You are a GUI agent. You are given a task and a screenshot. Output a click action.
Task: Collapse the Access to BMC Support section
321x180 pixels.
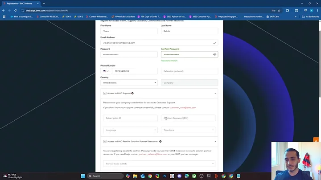215,94
